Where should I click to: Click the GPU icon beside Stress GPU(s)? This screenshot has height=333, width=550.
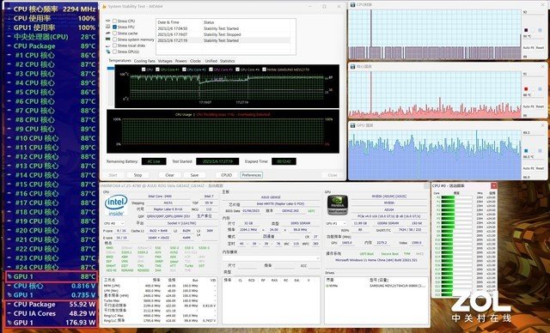point(108,51)
